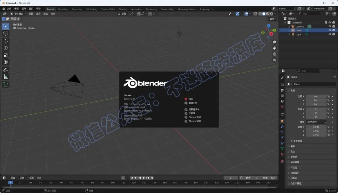Select the Select Box tool
This screenshot has width=338, height=193.
(6, 26)
